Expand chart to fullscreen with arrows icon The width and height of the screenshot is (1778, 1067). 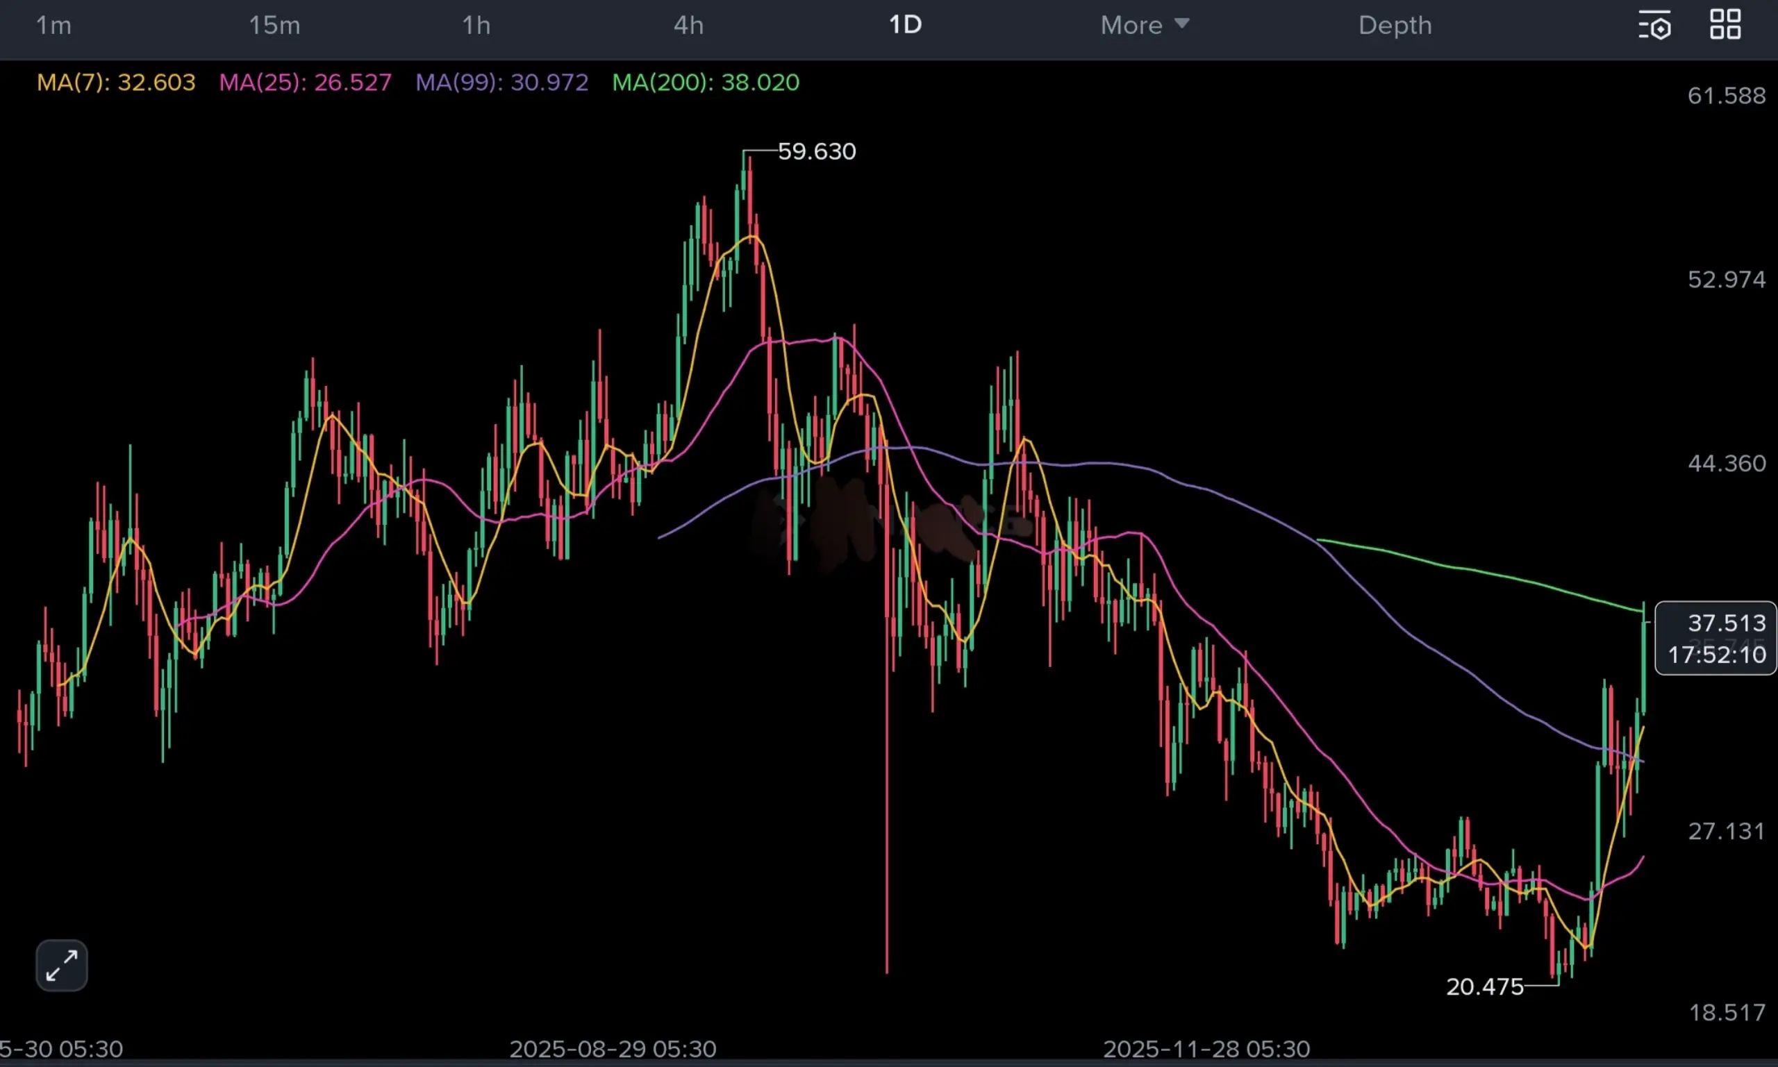pos(62,965)
